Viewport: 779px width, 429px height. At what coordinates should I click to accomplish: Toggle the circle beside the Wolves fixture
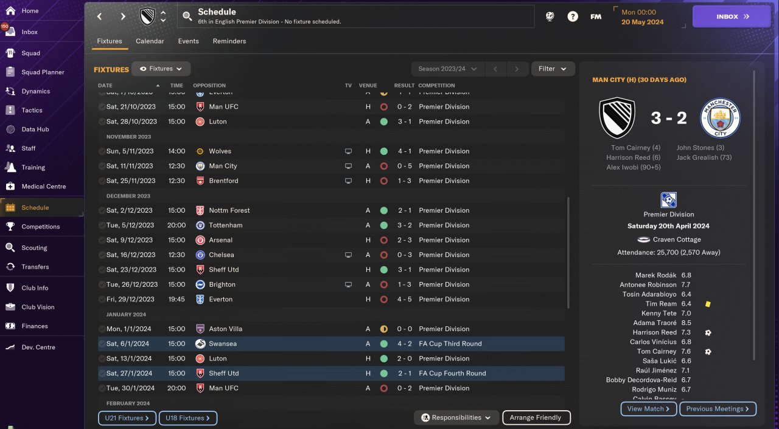[x=102, y=151]
